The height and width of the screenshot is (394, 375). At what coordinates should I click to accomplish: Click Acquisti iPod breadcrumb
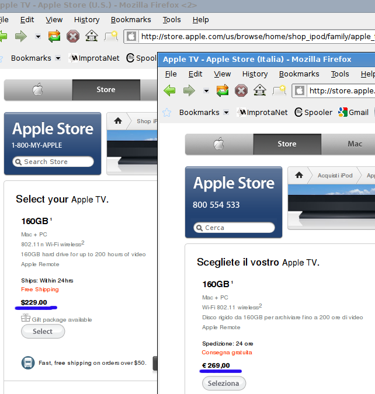pyautogui.click(x=335, y=175)
